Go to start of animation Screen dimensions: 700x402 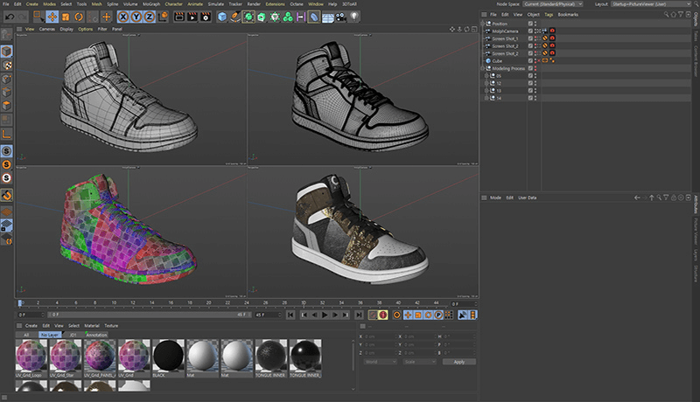290,315
